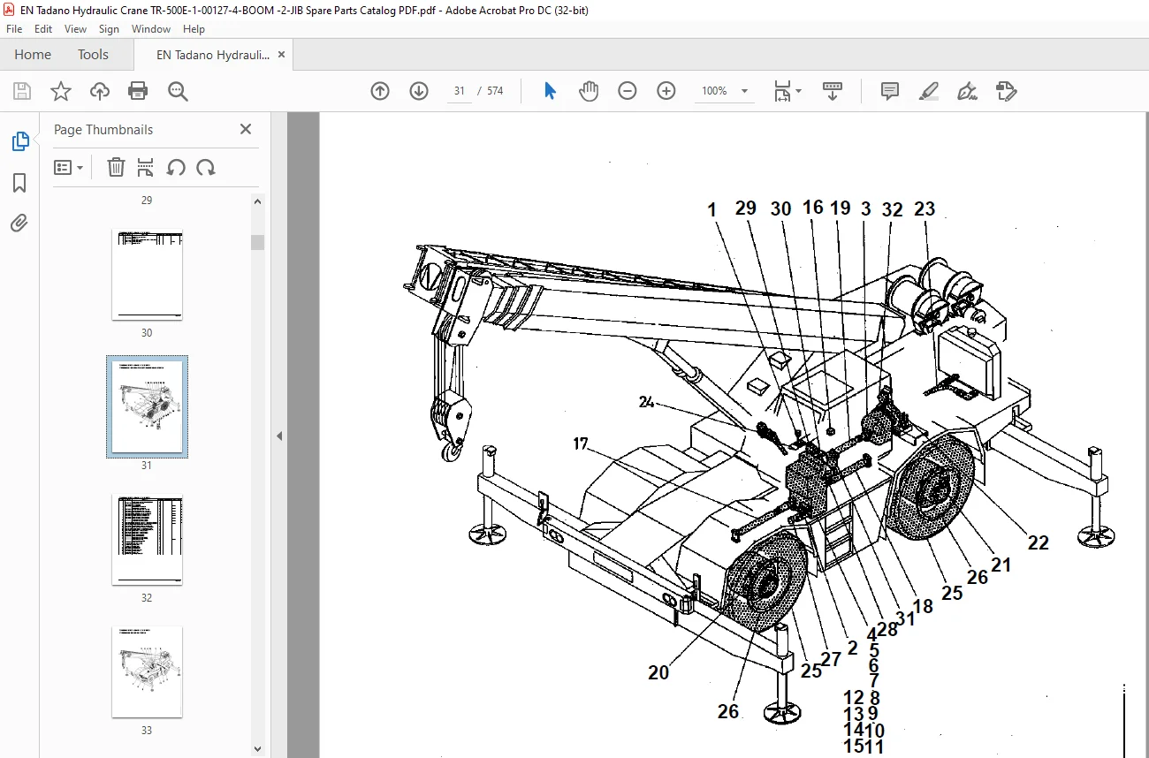Go to the next page with the down arrow
This screenshot has width=1149, height=758.
tap(419, 91)
